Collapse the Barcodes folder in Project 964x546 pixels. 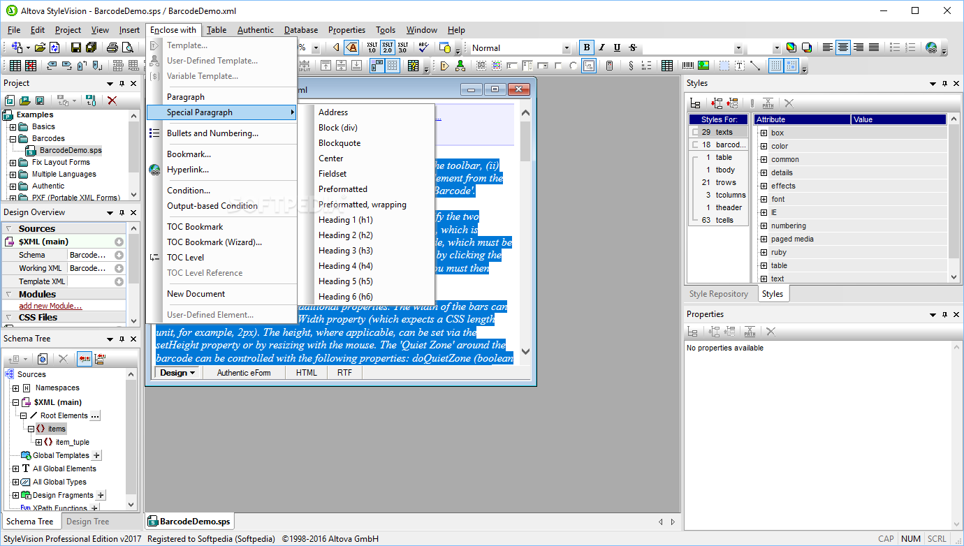(13, 139)
